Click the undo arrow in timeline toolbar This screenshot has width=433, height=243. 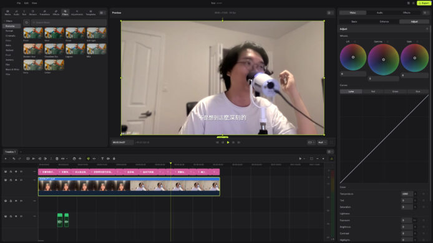pyautogui.click(x=14, y=159)
